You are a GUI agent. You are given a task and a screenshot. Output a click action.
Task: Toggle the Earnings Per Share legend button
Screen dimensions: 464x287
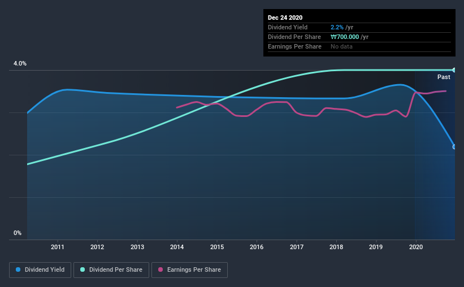tap(189, 270)
